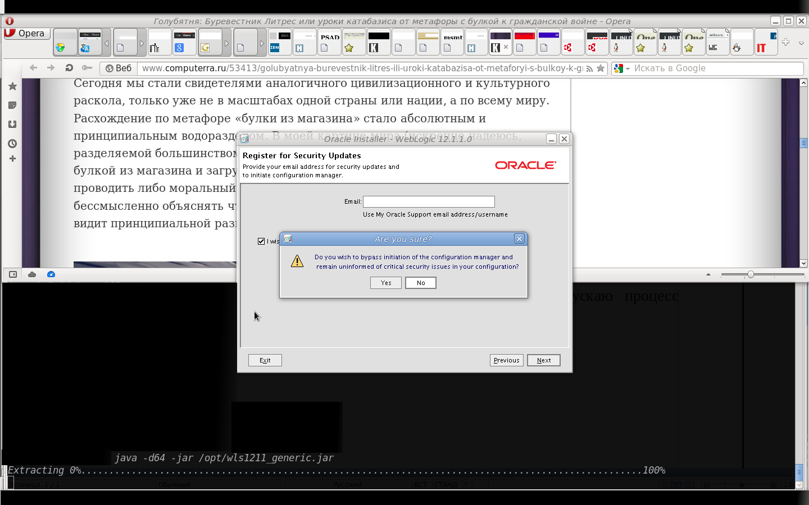This screenshot has height=505, width=809.
Task: Click Exit in the Oracle Installer
Action: [265, 360]
